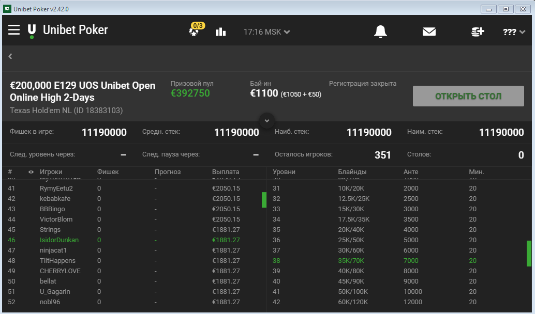Expand the ??? account dropdown

click(x=514, y=32)
